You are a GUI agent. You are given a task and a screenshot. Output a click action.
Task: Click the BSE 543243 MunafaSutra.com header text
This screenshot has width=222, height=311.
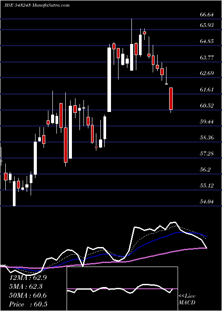click(37, 5)
